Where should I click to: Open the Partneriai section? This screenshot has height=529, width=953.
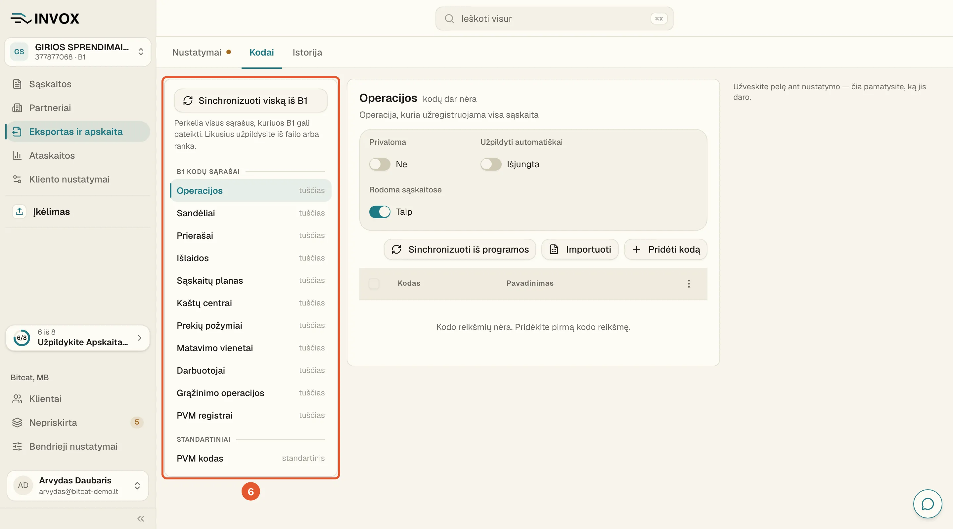coord(78,107)
